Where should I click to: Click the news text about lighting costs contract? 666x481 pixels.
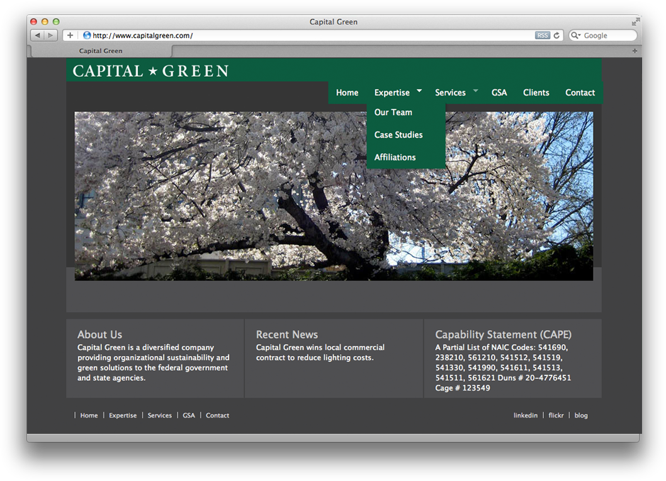[x=320, y=353]
